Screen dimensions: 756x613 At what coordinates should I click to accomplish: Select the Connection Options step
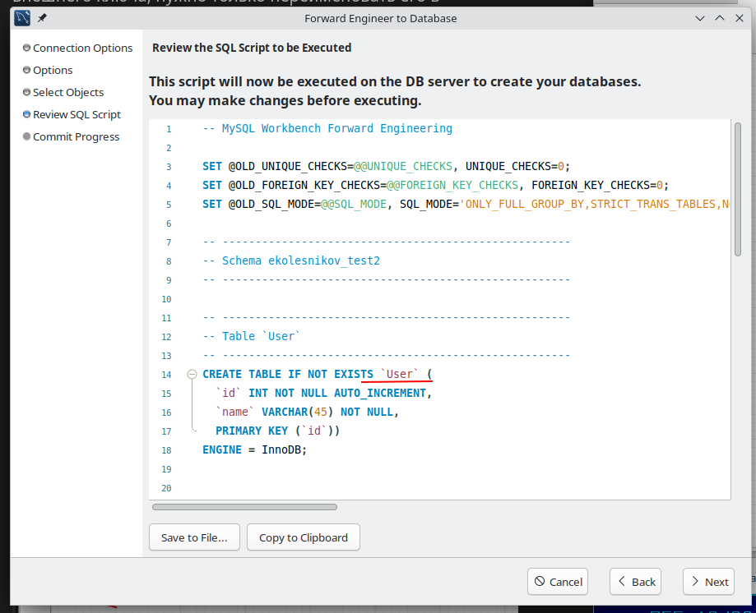(x=82, y=48)
